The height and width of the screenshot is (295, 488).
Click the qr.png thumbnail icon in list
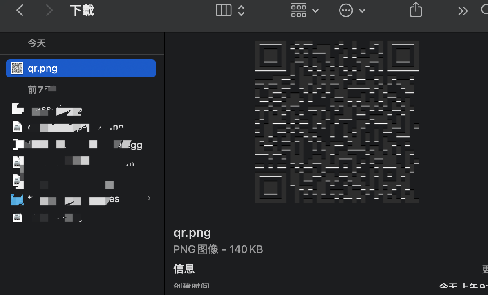coord(17,68)
